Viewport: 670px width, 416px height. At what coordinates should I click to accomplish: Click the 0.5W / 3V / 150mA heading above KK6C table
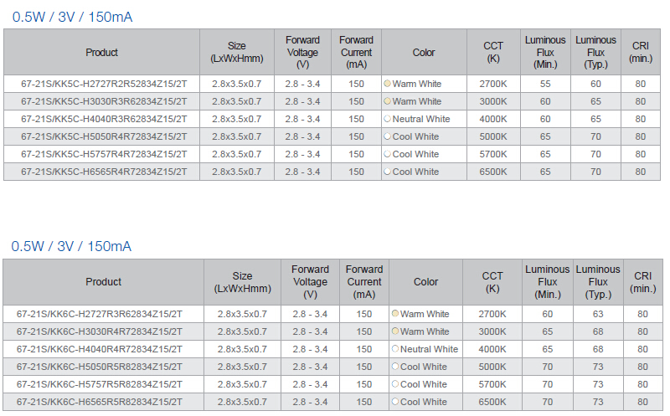(71, 246)
